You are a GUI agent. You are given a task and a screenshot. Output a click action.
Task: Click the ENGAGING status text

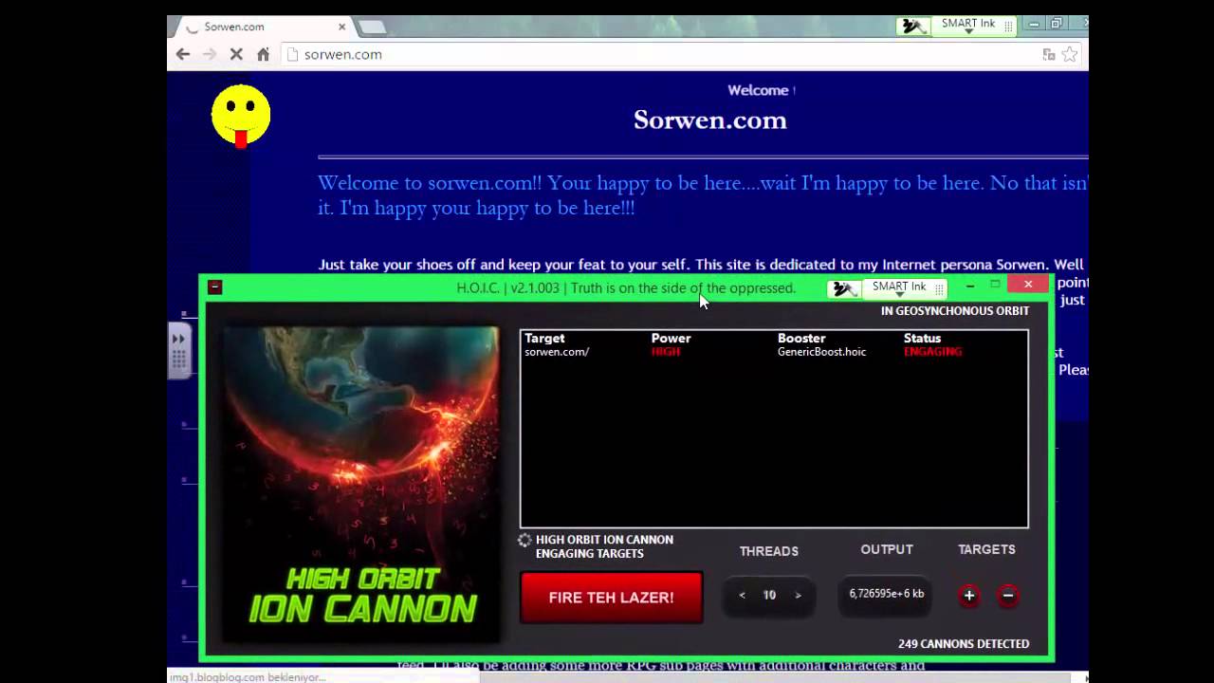click(932, 352)
